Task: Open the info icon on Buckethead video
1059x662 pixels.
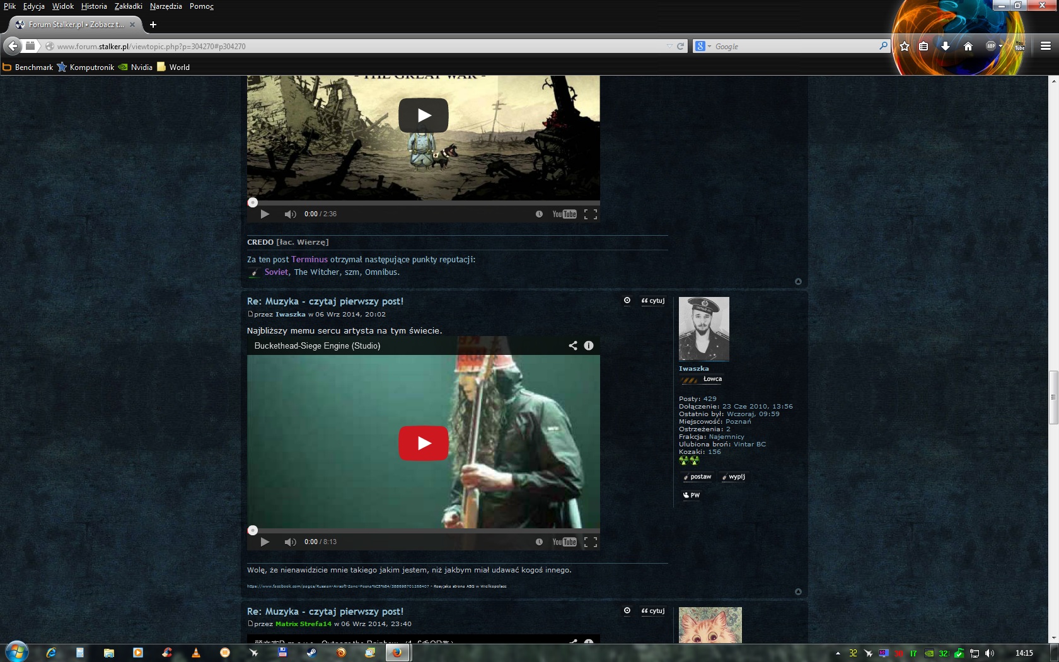Action: pos(589,346)
